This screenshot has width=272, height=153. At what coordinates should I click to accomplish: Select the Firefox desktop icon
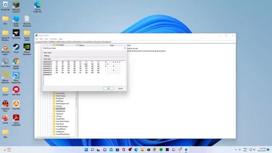pos(6,119)
